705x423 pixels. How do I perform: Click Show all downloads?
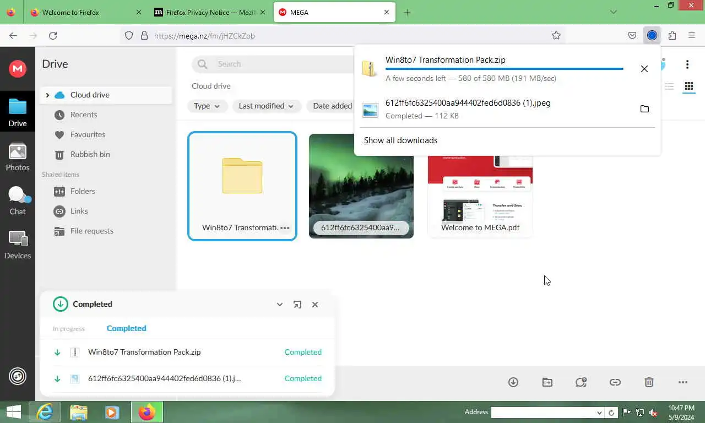point(400,140)
